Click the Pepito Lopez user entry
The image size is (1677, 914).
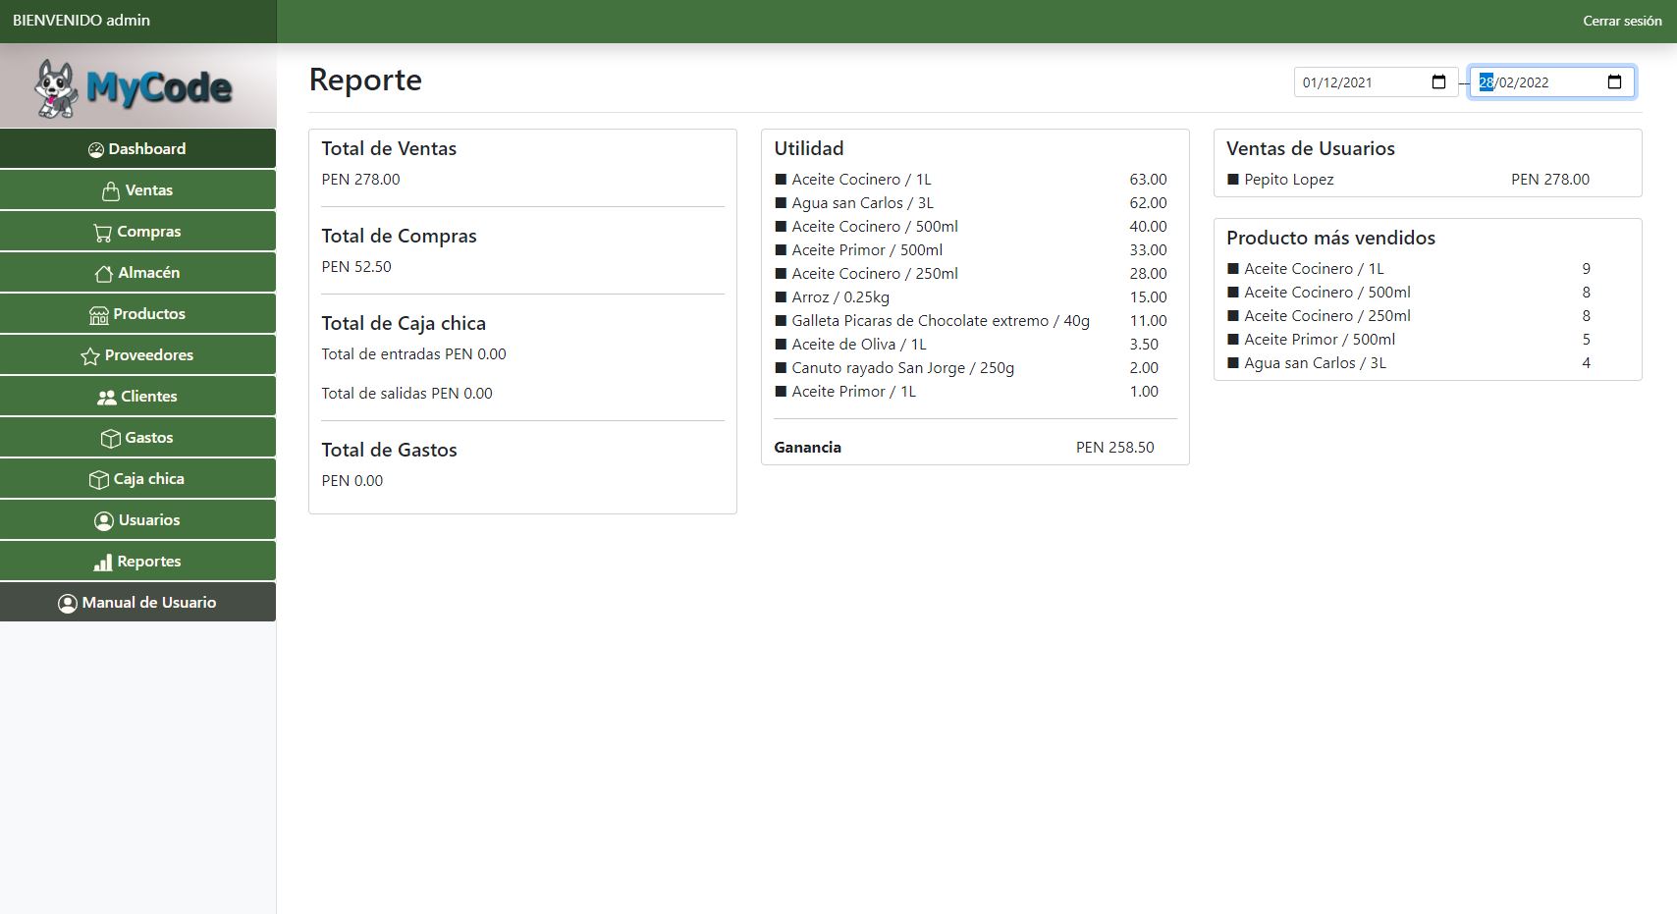coord(1288,180)
